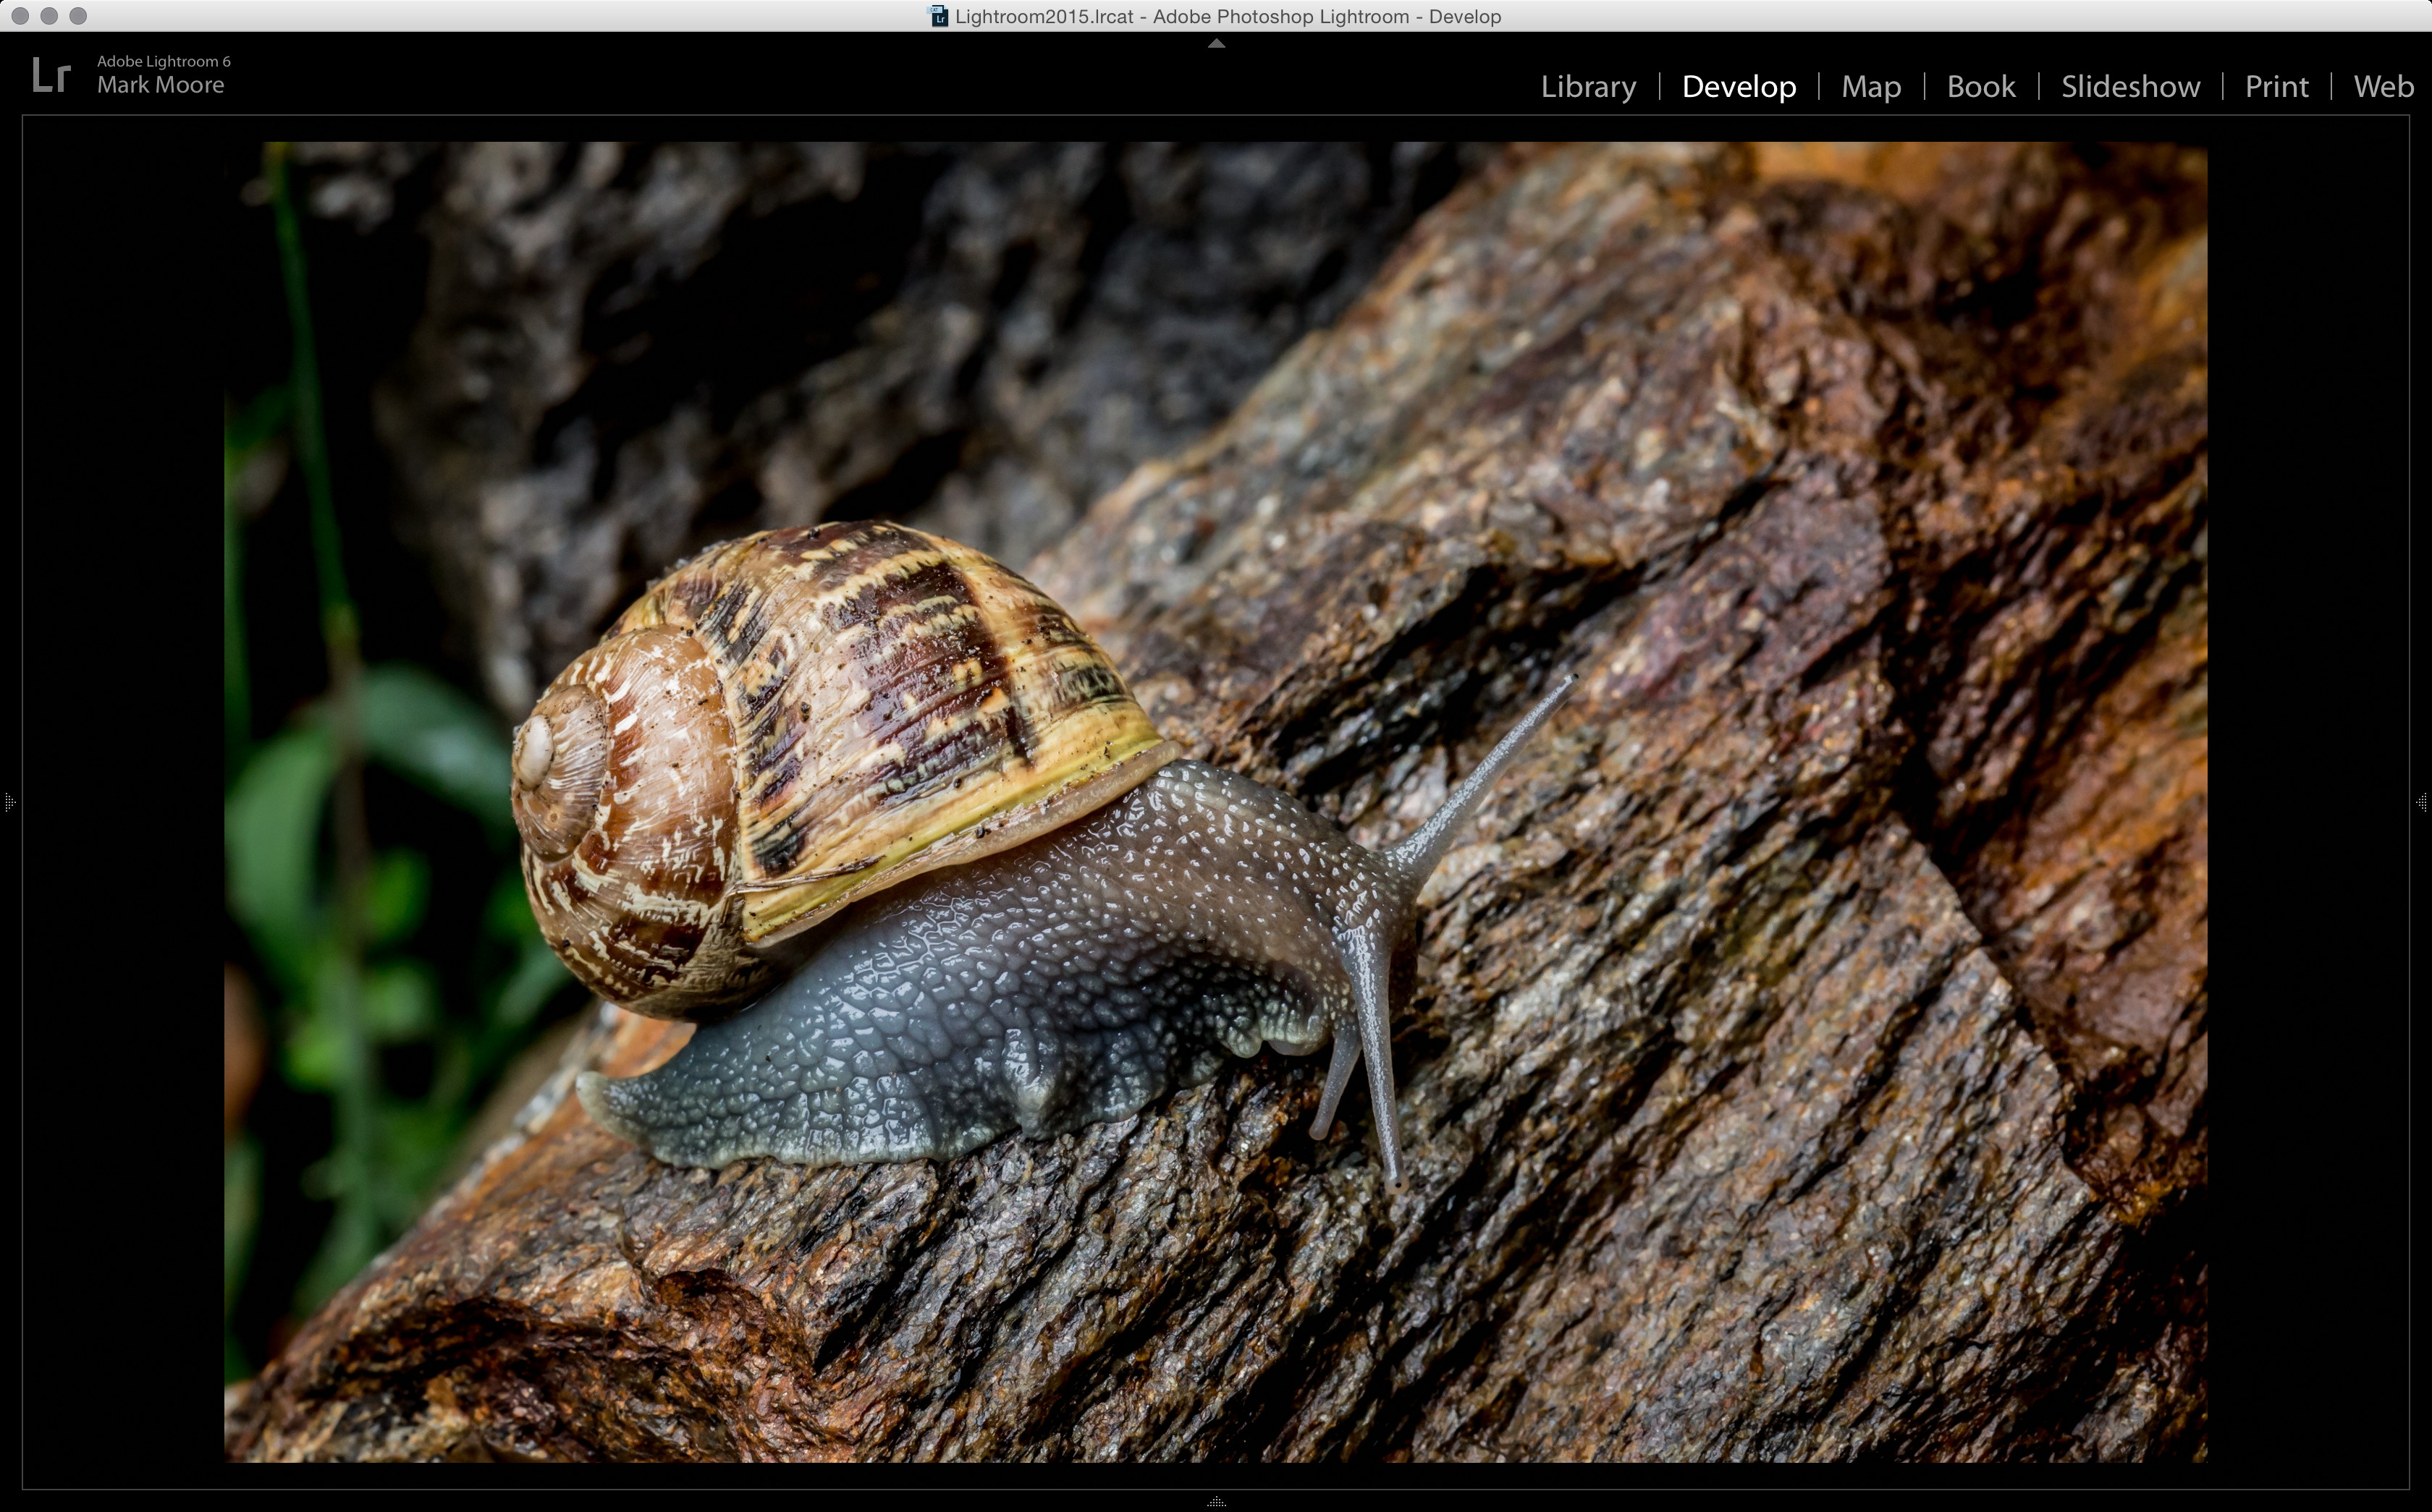The height and width of the screenshot is (1512, 2432).
Task: Open the Web module tab
Action: [2383, 86]
